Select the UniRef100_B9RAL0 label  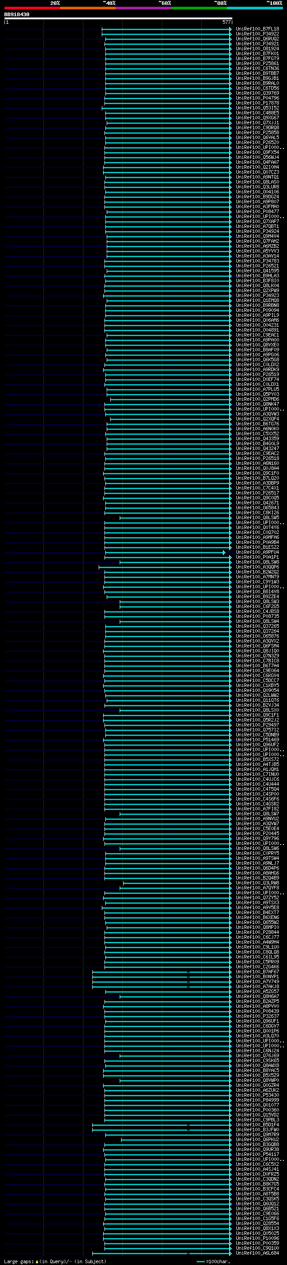click(x=257, y=83)
